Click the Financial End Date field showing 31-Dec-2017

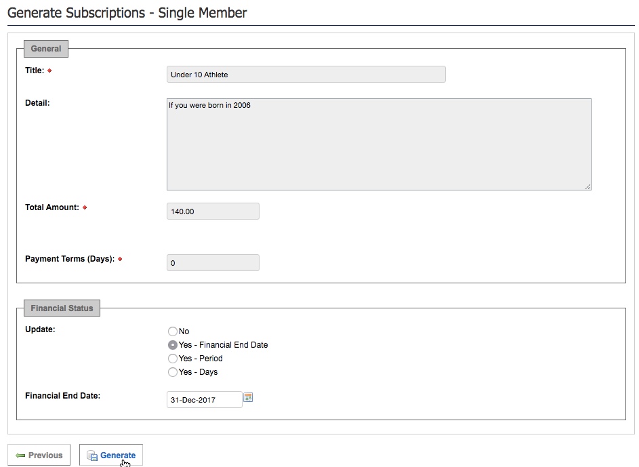204,400
